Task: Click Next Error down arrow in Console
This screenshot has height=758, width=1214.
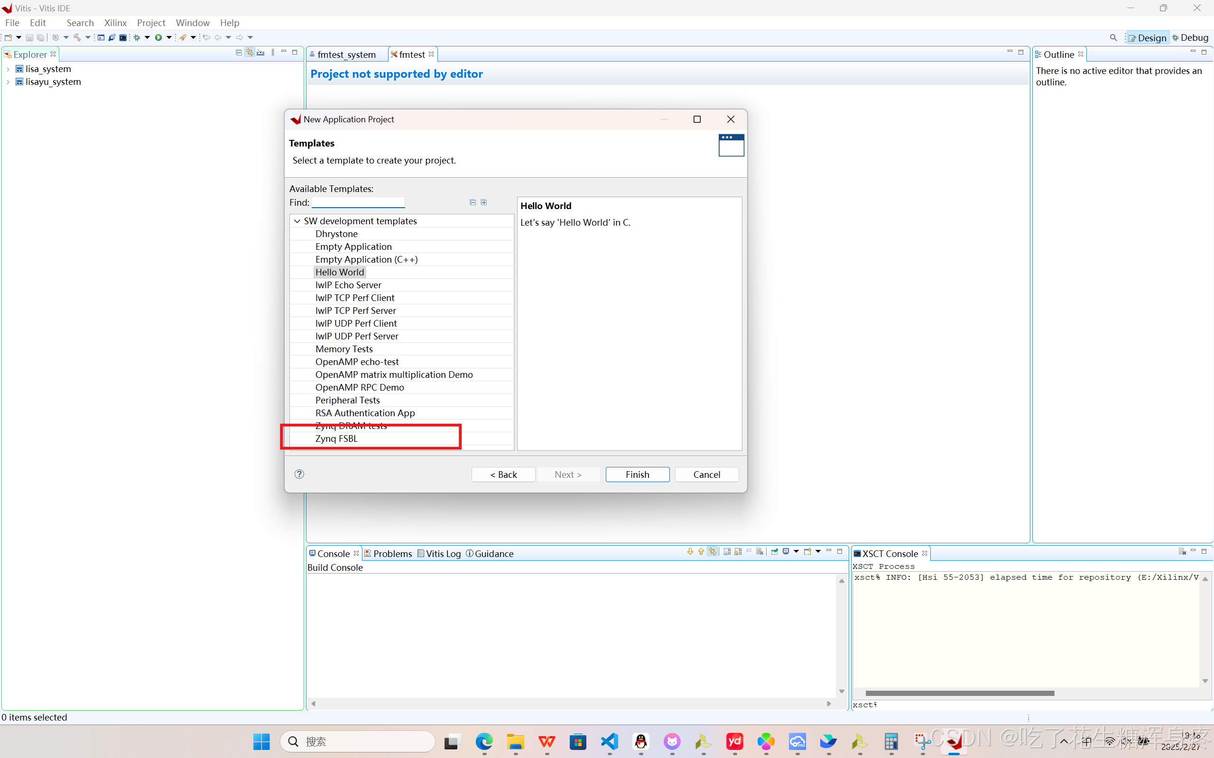Action: point(690,551)
